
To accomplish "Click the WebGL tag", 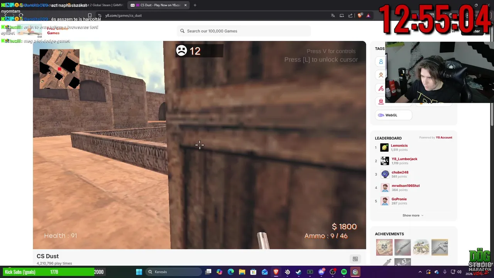I will pyautogui.click(x=393, y=115).
